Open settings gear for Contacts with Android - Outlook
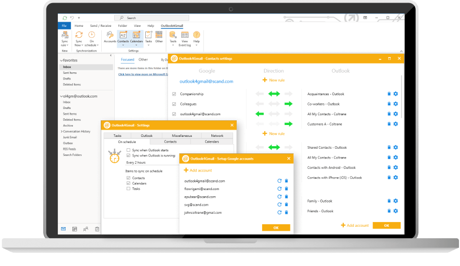This screenshot has height=266, width=460. [x=396, y=167]
